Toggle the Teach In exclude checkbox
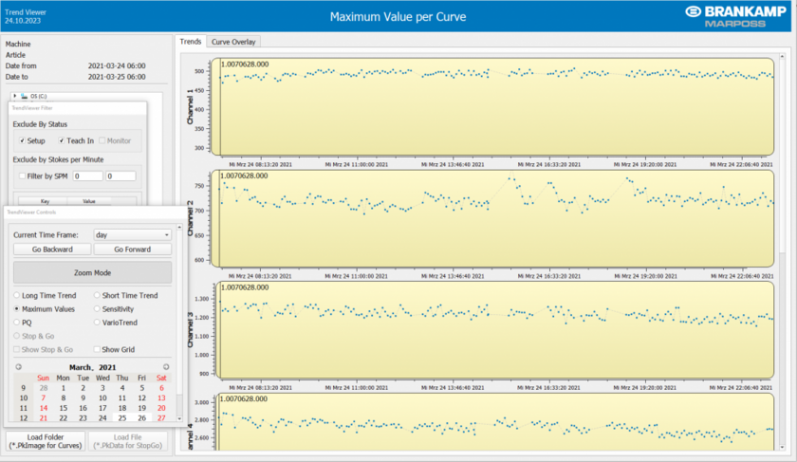 [62, 140]
